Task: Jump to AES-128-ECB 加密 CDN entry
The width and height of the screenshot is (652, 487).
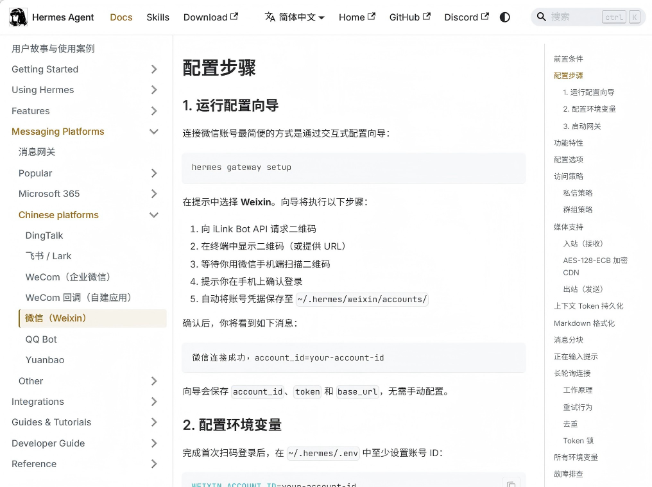Action: pyautogui.click(x=595, y=266)
